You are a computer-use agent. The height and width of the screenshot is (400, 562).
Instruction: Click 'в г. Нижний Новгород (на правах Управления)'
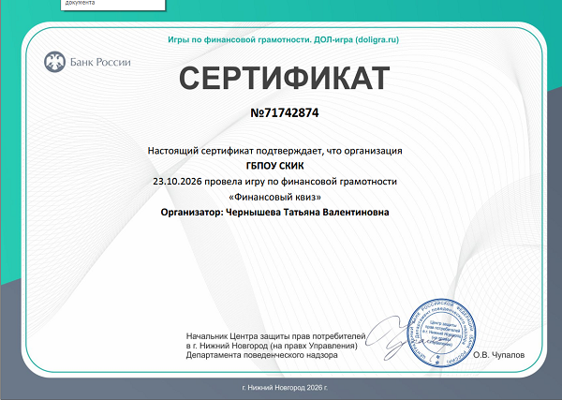click(272, 346)
